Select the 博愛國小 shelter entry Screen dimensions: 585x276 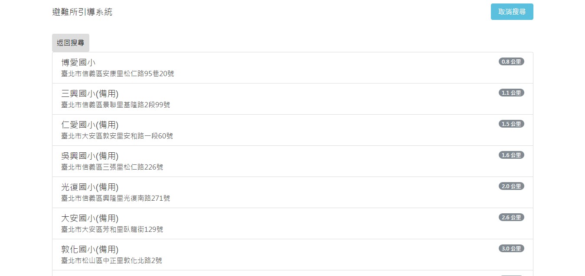pos(293,68)
